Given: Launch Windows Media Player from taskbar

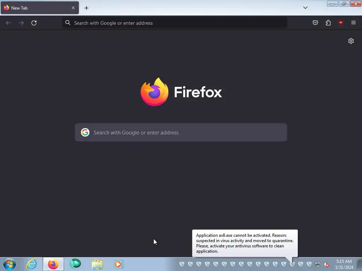Looking at the screenshot, I should 119,264.
